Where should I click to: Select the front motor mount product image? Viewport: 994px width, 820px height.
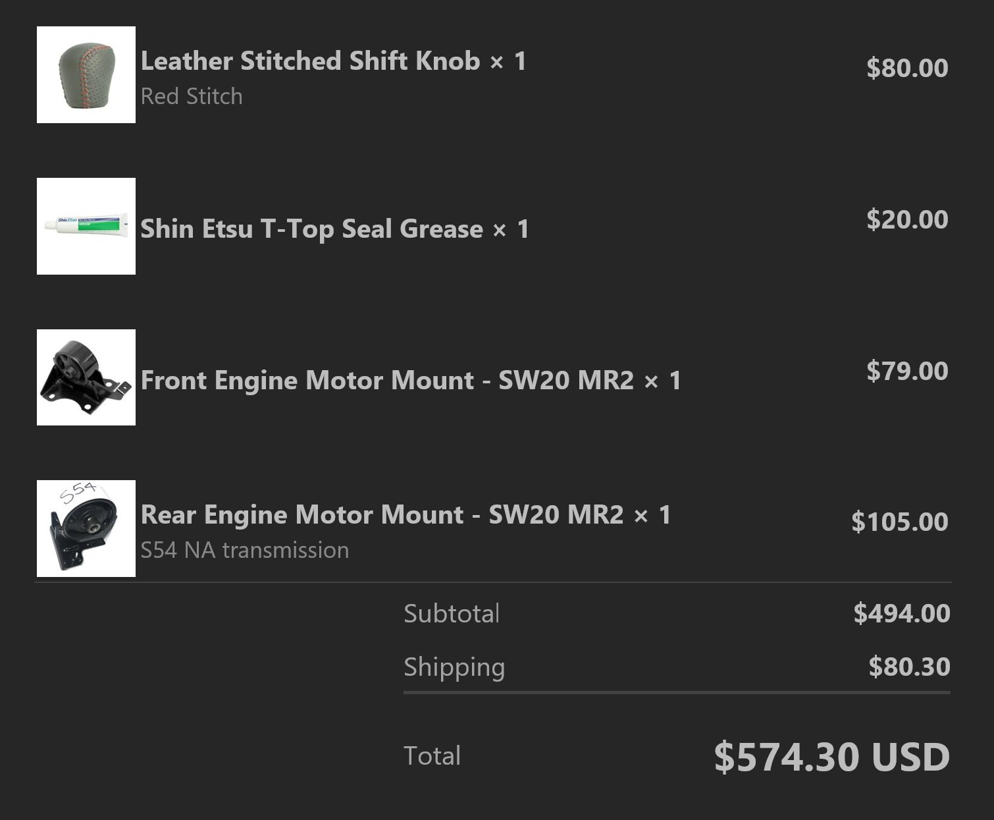86,377
